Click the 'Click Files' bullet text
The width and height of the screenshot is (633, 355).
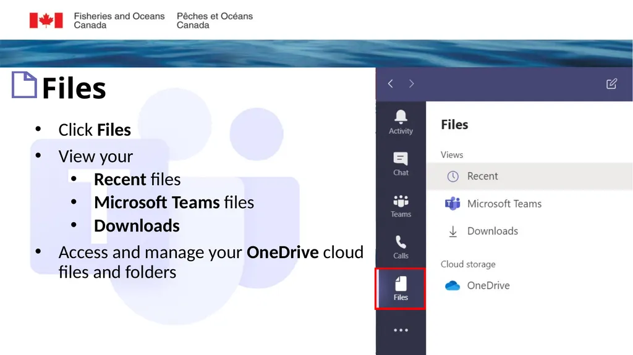(x=95, y=130)
